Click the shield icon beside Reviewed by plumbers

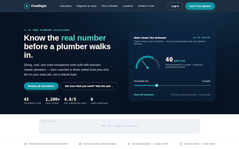(25, 144)
